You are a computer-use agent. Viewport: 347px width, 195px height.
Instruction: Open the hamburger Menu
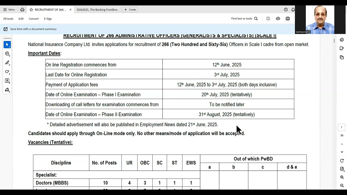(x=9, y=9)
